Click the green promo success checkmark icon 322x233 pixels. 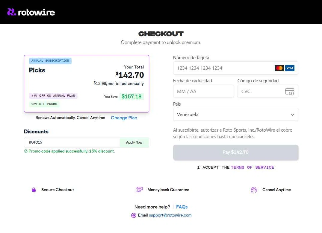pyautogui.click(x=26, y=151)
